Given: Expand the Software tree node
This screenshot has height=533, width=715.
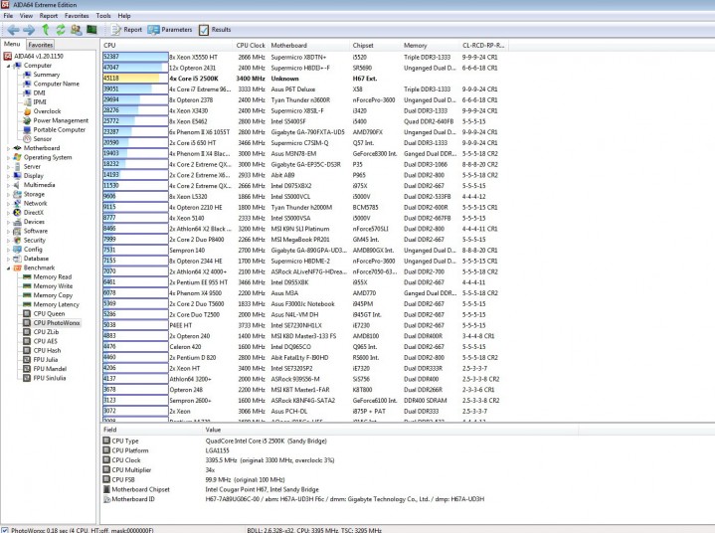Looking at the screenshot, I should 8,231.
